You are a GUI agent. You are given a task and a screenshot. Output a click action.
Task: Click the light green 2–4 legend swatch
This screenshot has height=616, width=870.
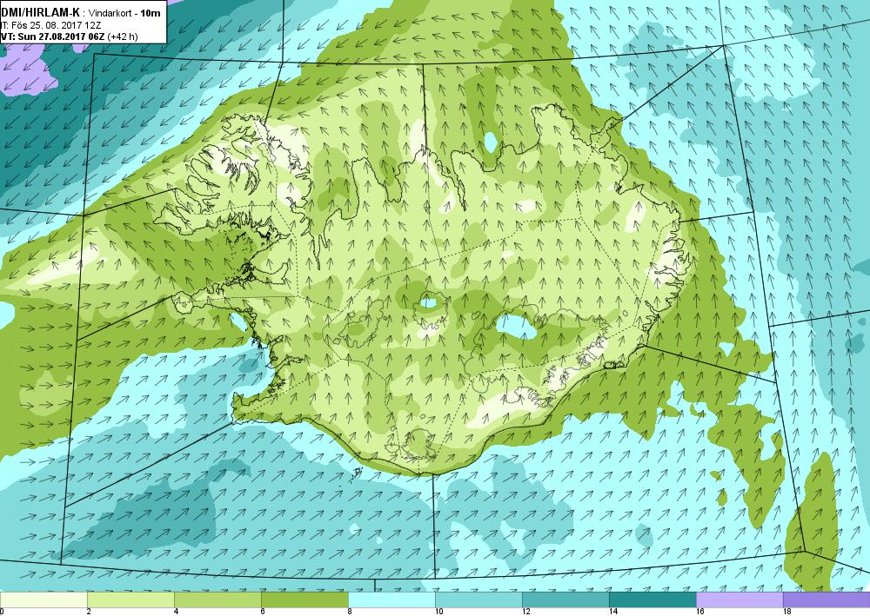tap(130, 599)
